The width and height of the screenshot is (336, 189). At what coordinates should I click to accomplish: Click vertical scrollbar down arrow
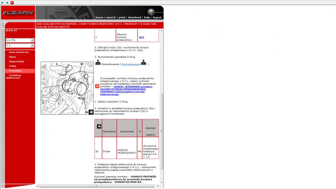click(161, 182)
